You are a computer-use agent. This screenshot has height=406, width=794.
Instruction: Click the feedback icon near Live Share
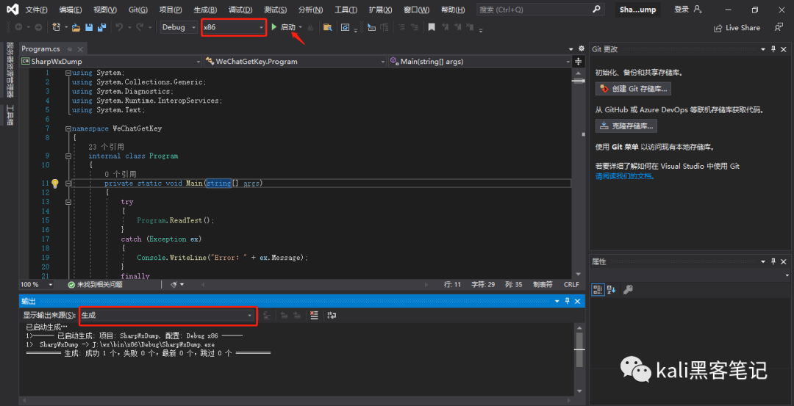[x=779, y=27]
